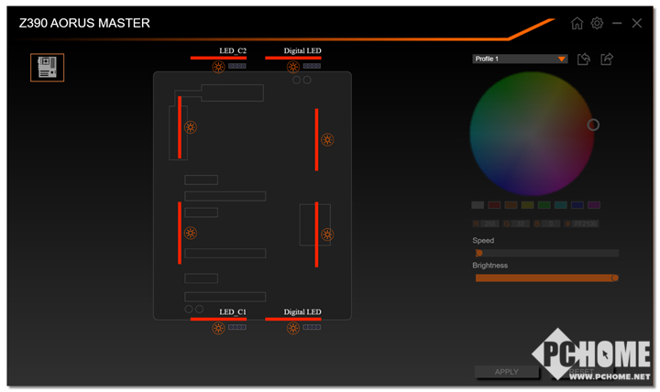Click the Brightness slider track

545,278
